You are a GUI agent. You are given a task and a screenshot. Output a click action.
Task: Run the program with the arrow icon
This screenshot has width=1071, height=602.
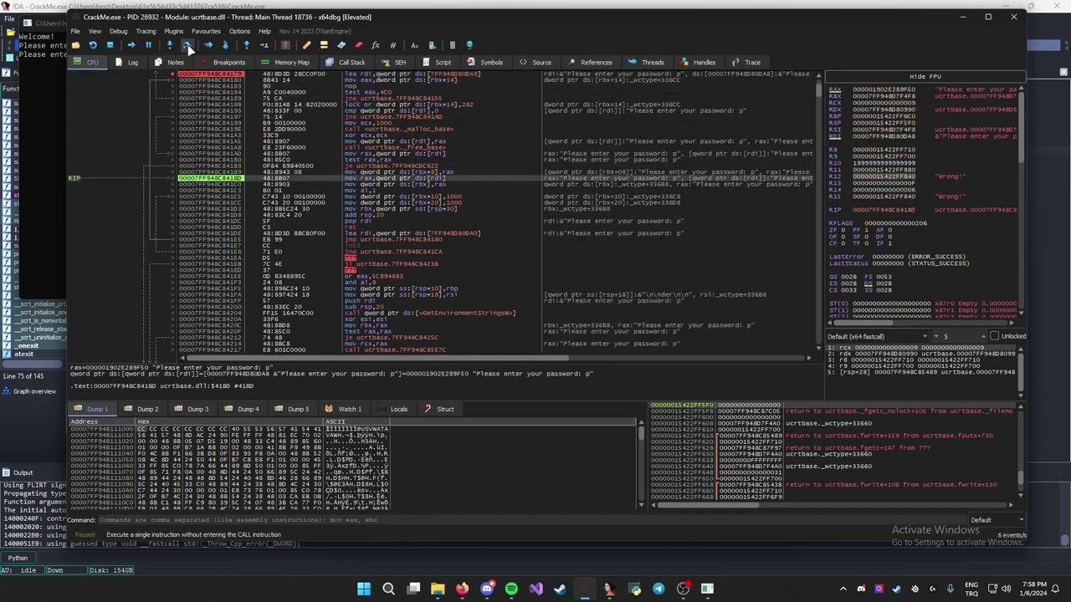pos(131,45)
